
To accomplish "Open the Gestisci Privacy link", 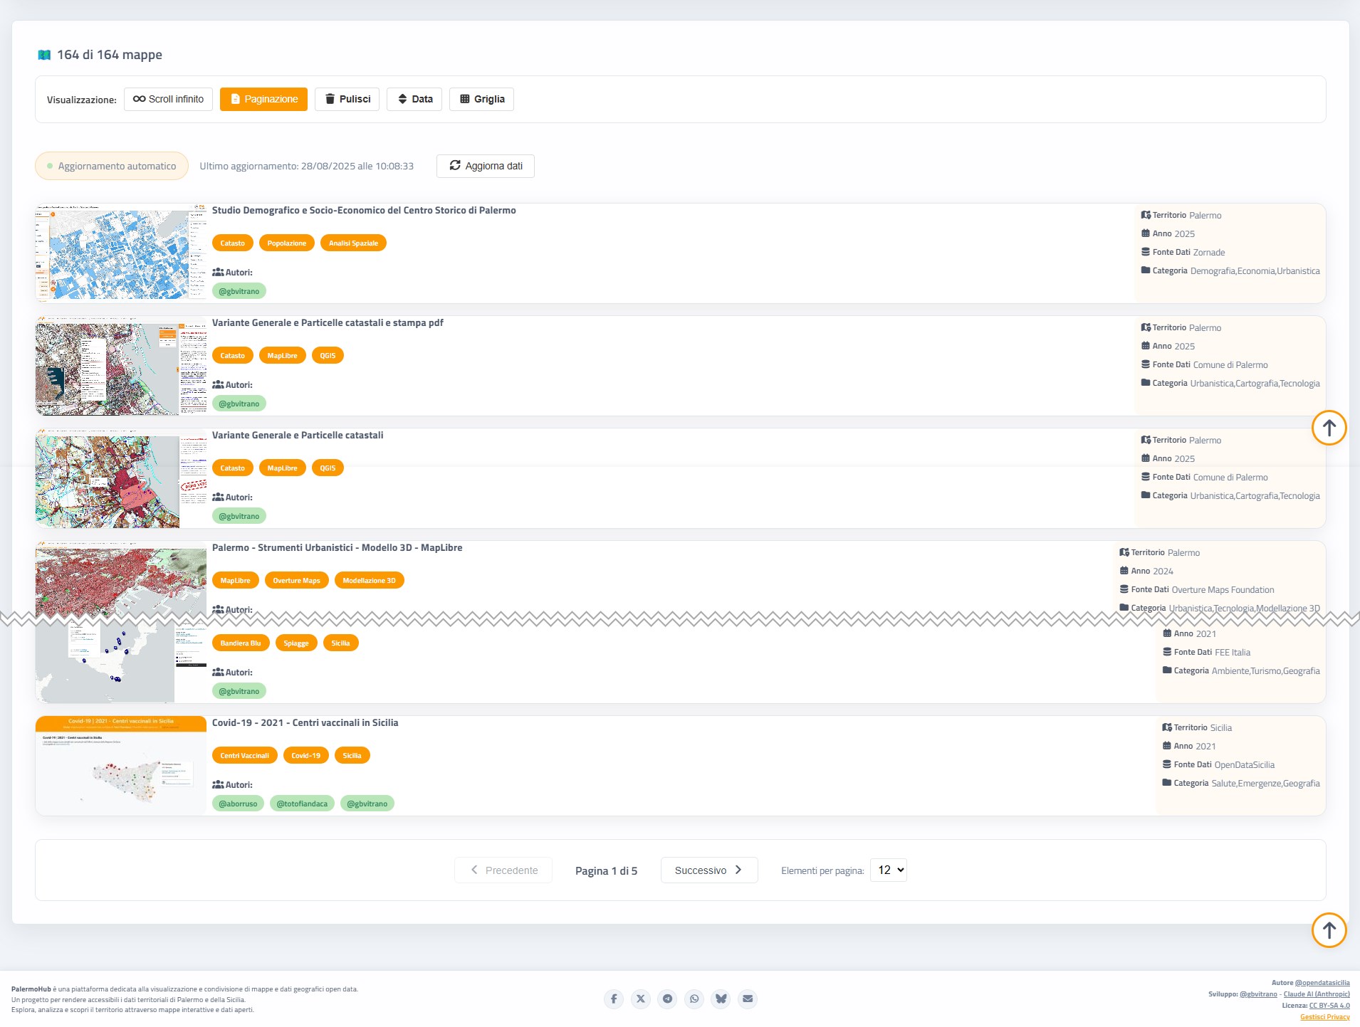I will pyautogui.click(x=1324, y=1017).
